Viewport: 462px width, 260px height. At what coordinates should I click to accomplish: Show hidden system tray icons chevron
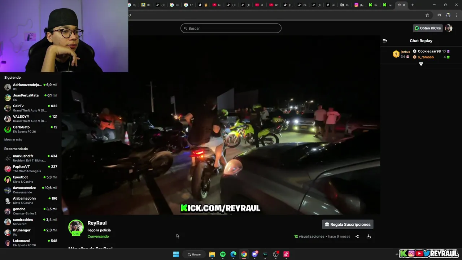pyautogui.click(x=397, y=254)
